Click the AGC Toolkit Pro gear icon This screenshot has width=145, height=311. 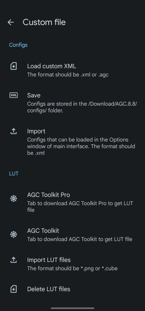click(14, 199)
